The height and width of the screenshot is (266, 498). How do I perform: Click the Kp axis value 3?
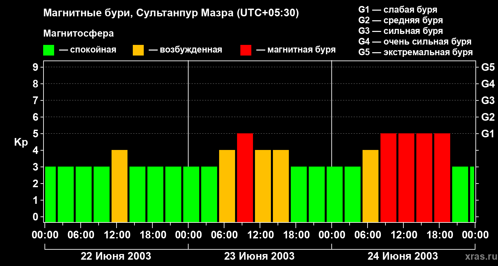(36, 167)
